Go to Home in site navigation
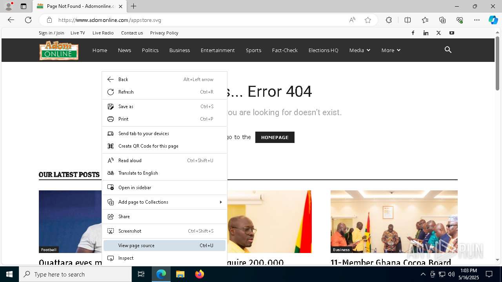This screenshot has width=502, height=282. 100,50
